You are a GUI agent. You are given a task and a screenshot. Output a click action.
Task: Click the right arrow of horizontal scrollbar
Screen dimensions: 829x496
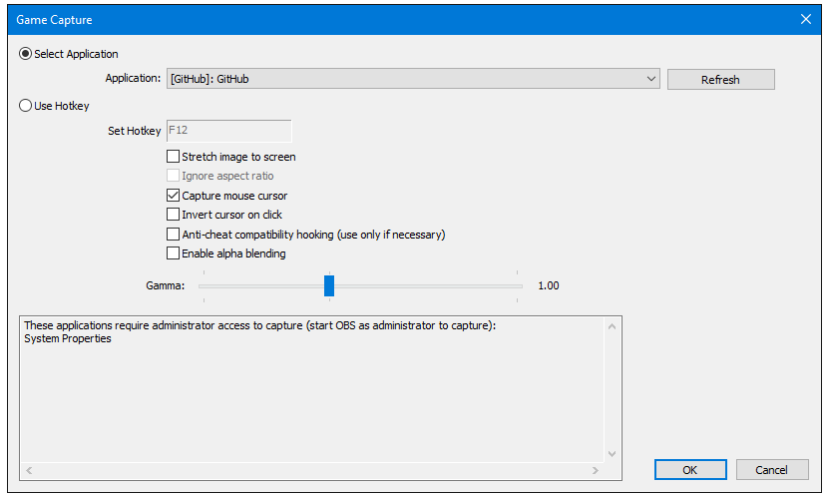click(596, 470)
